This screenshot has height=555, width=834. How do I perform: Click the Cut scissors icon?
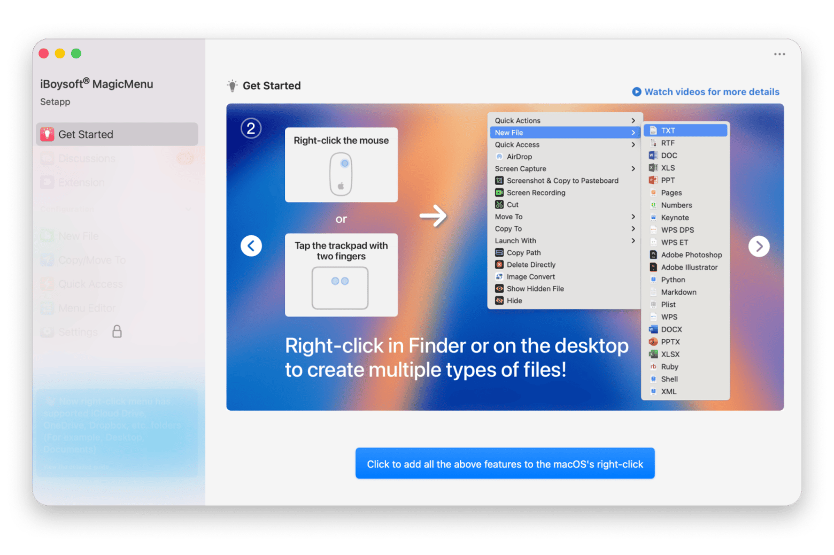[x=499, y=205]
